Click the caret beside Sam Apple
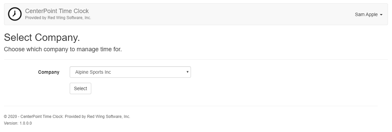Screen dimensions: 392x132 point(381,15)
